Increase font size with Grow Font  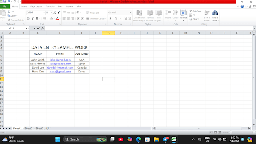(55, 12)
